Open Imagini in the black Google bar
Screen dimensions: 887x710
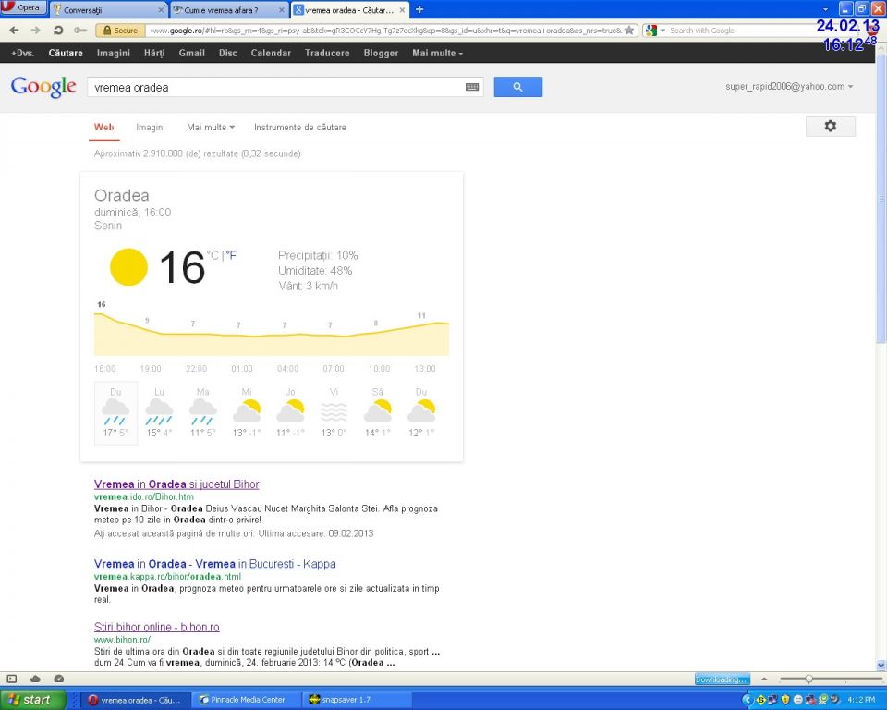113,54
